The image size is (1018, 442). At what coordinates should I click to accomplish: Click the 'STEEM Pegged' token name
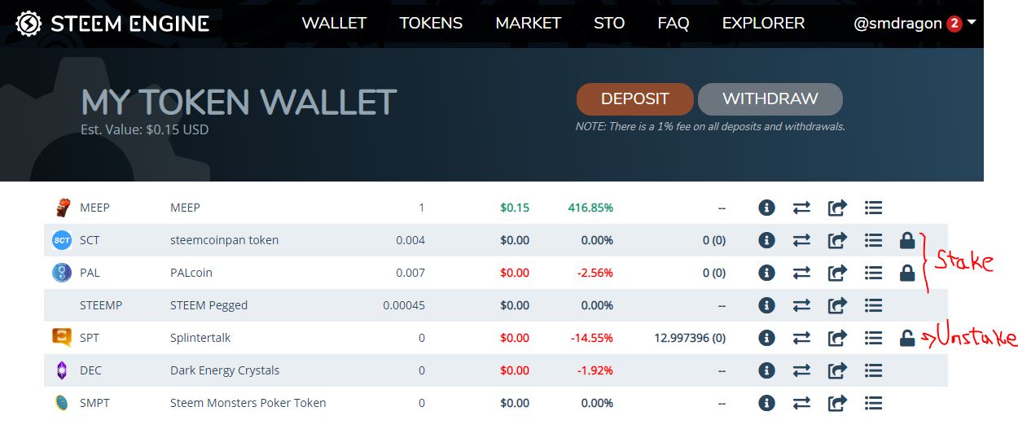click(x=208, y=305)
